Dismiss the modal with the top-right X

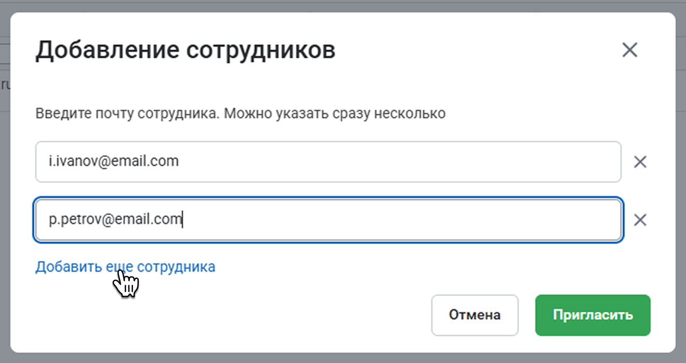click(629, 50)
